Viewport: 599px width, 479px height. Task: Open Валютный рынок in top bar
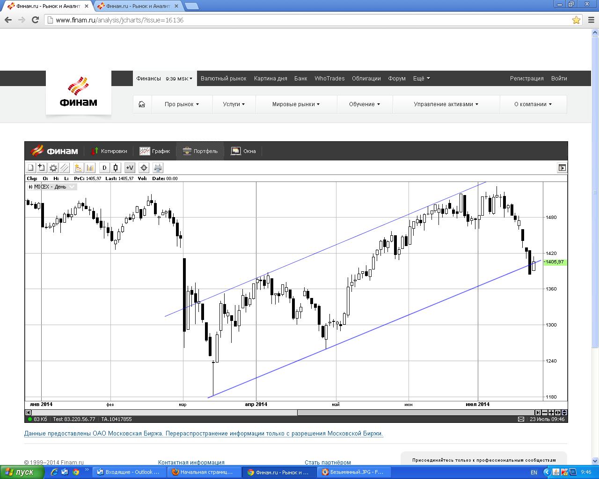pyautogui.click(x=223, y=79)
